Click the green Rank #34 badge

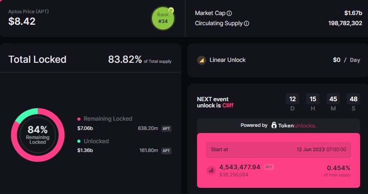pos(163,18)
